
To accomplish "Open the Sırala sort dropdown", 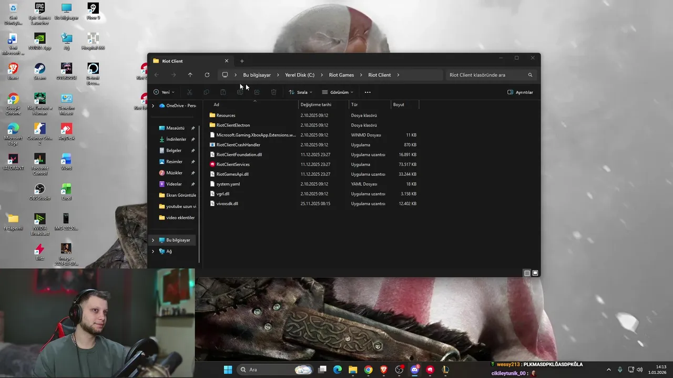I will point(300,92).
